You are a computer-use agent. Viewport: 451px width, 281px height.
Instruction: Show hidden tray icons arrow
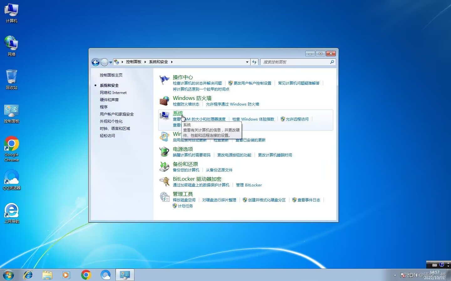point(395,275)
